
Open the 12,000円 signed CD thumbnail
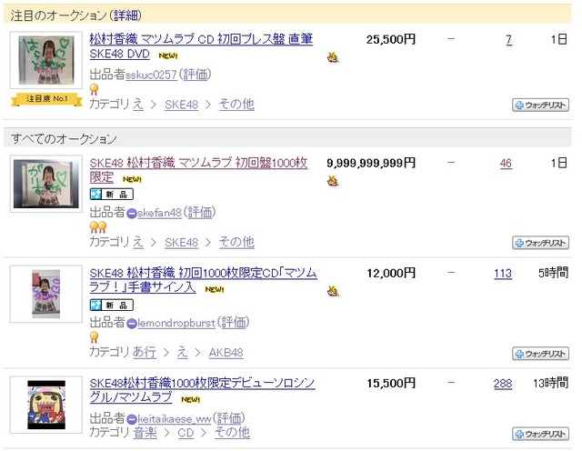(46, 294)
